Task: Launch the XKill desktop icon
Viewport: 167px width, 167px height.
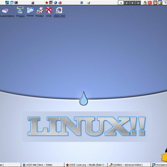Action: pos(48,10)
